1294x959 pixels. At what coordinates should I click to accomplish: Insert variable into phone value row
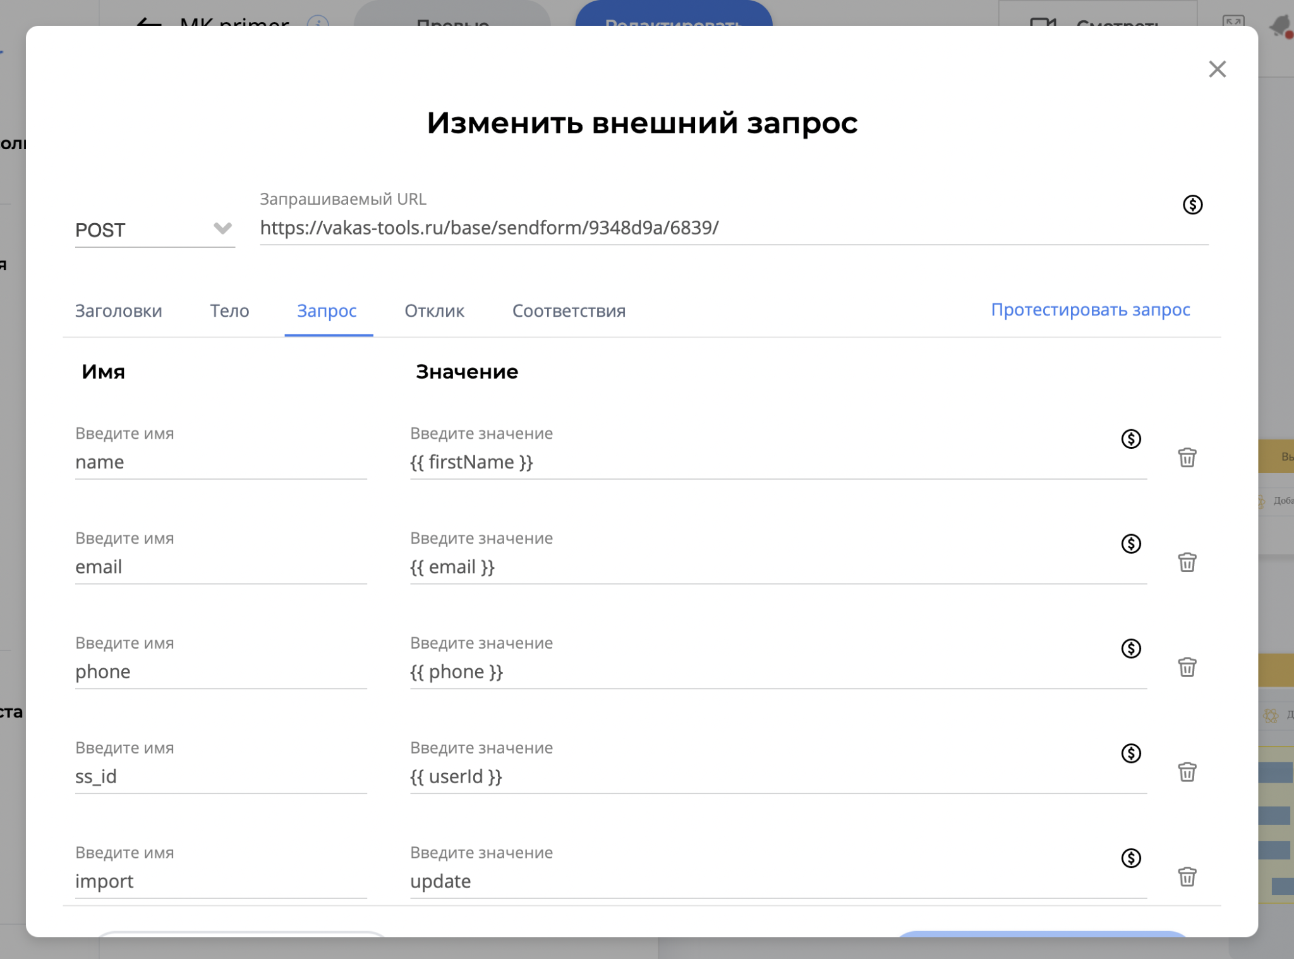[1130, 649]
